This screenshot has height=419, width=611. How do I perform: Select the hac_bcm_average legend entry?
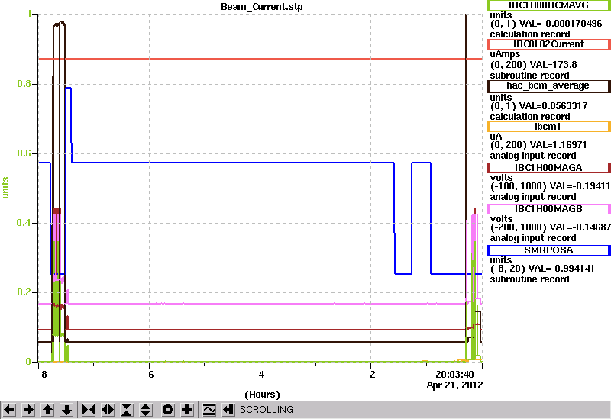coord(548,85)
